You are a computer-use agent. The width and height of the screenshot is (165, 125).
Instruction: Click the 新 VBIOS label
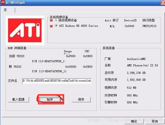pos(15,67)
